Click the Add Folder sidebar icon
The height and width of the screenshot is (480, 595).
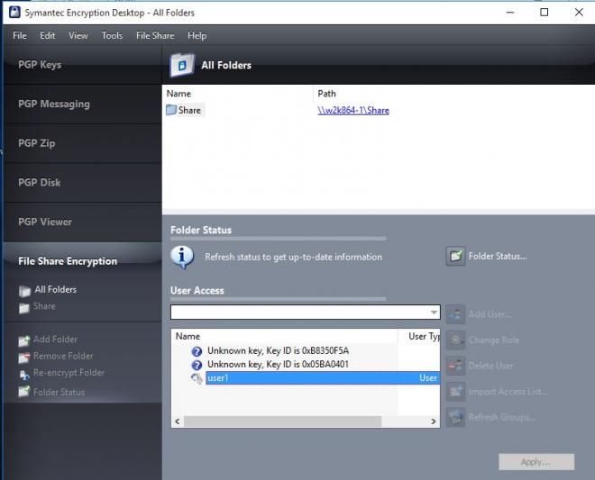point(24,340)
